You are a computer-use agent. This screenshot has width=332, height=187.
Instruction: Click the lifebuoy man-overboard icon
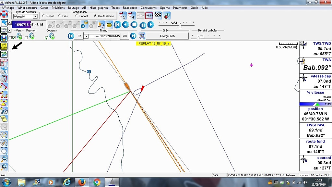4,14
